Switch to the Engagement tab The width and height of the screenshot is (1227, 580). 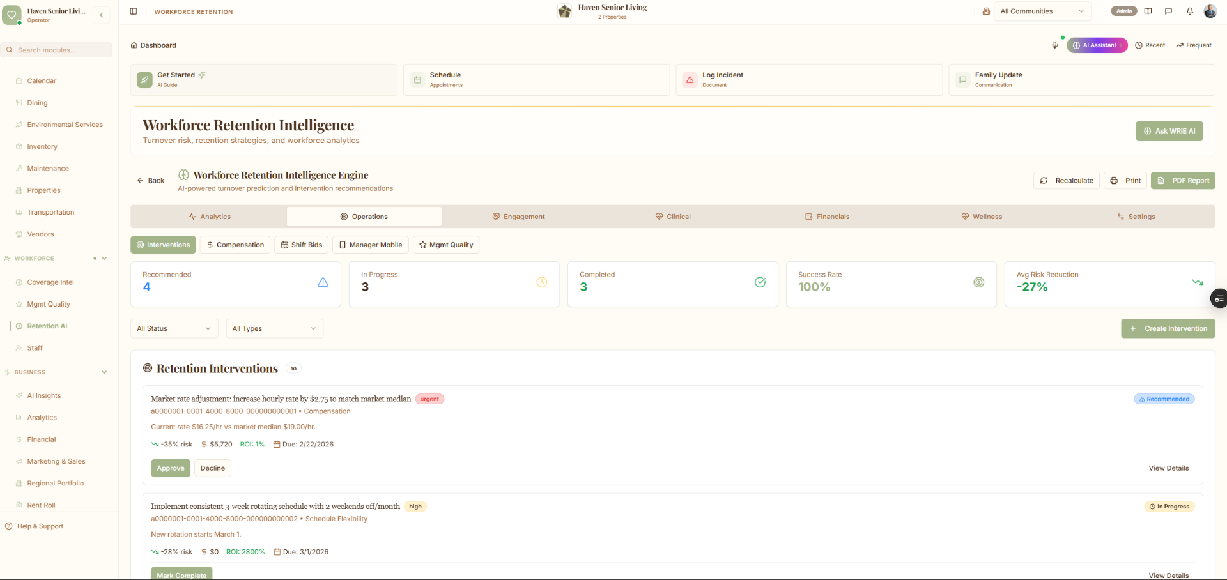[x=518, y=217]
